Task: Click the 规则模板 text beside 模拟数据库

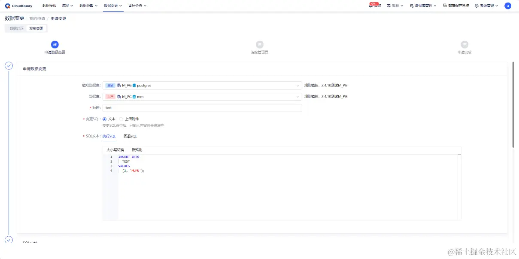Action: (326, 85)
